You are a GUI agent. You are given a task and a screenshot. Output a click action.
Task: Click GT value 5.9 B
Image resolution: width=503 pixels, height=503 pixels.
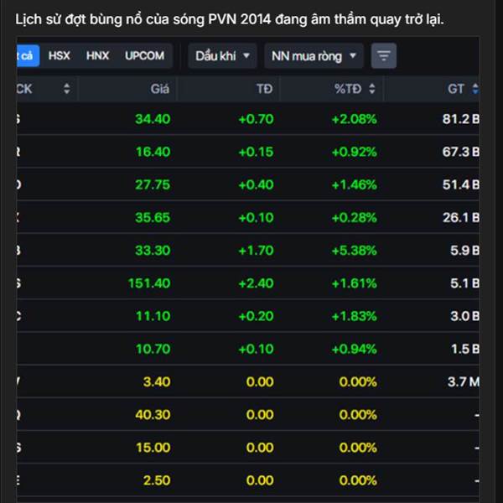pyautogui.click(x=464, y=250)
